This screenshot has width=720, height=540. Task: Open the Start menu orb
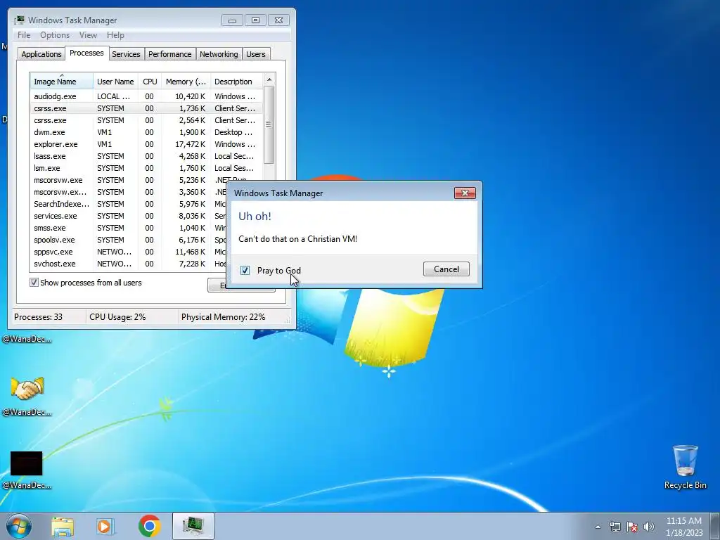pyautogui.click(x=18, y=526)
